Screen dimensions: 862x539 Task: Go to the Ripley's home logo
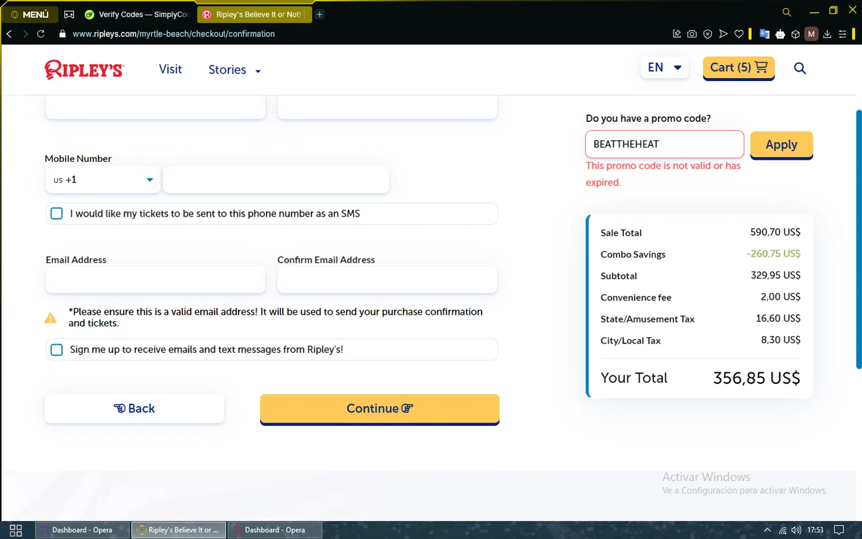tap(84, 70)
